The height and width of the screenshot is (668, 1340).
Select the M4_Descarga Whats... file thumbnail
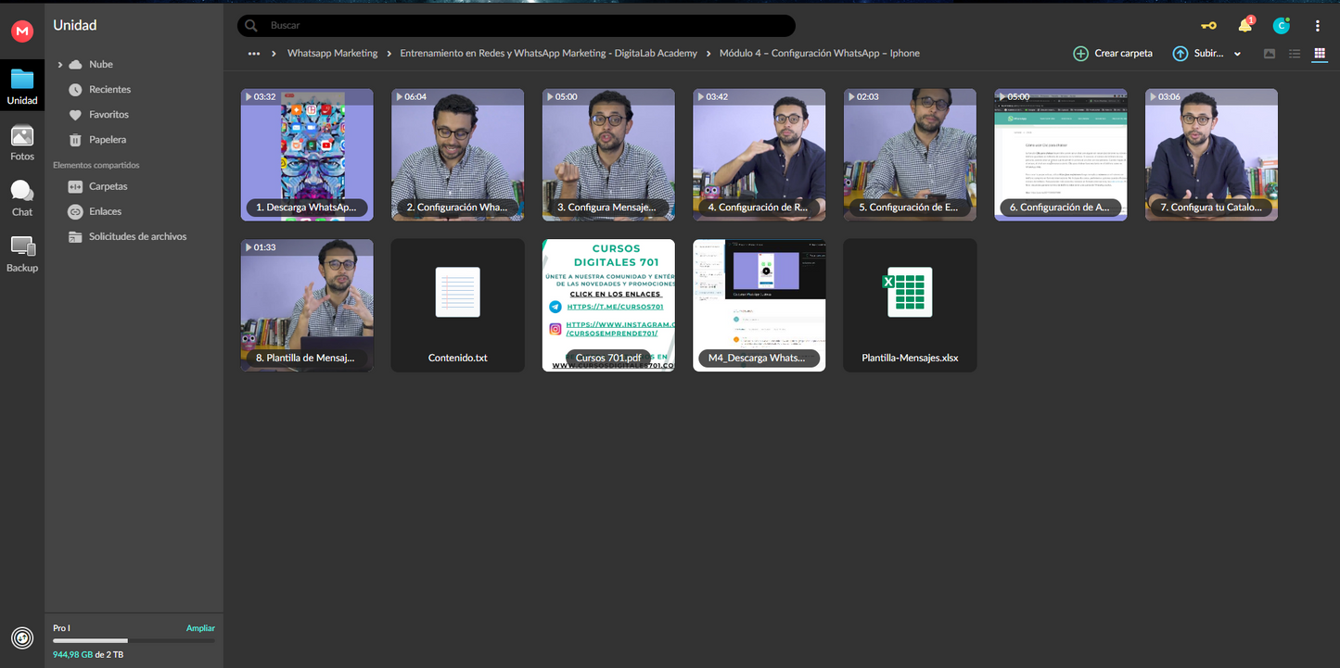tap(759, 306)
